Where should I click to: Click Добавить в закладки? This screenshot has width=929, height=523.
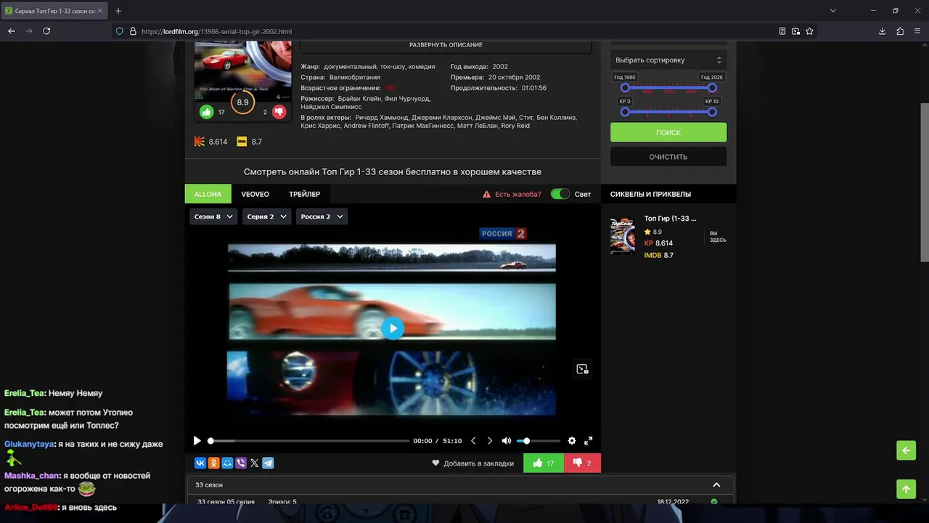pos(472,463)
